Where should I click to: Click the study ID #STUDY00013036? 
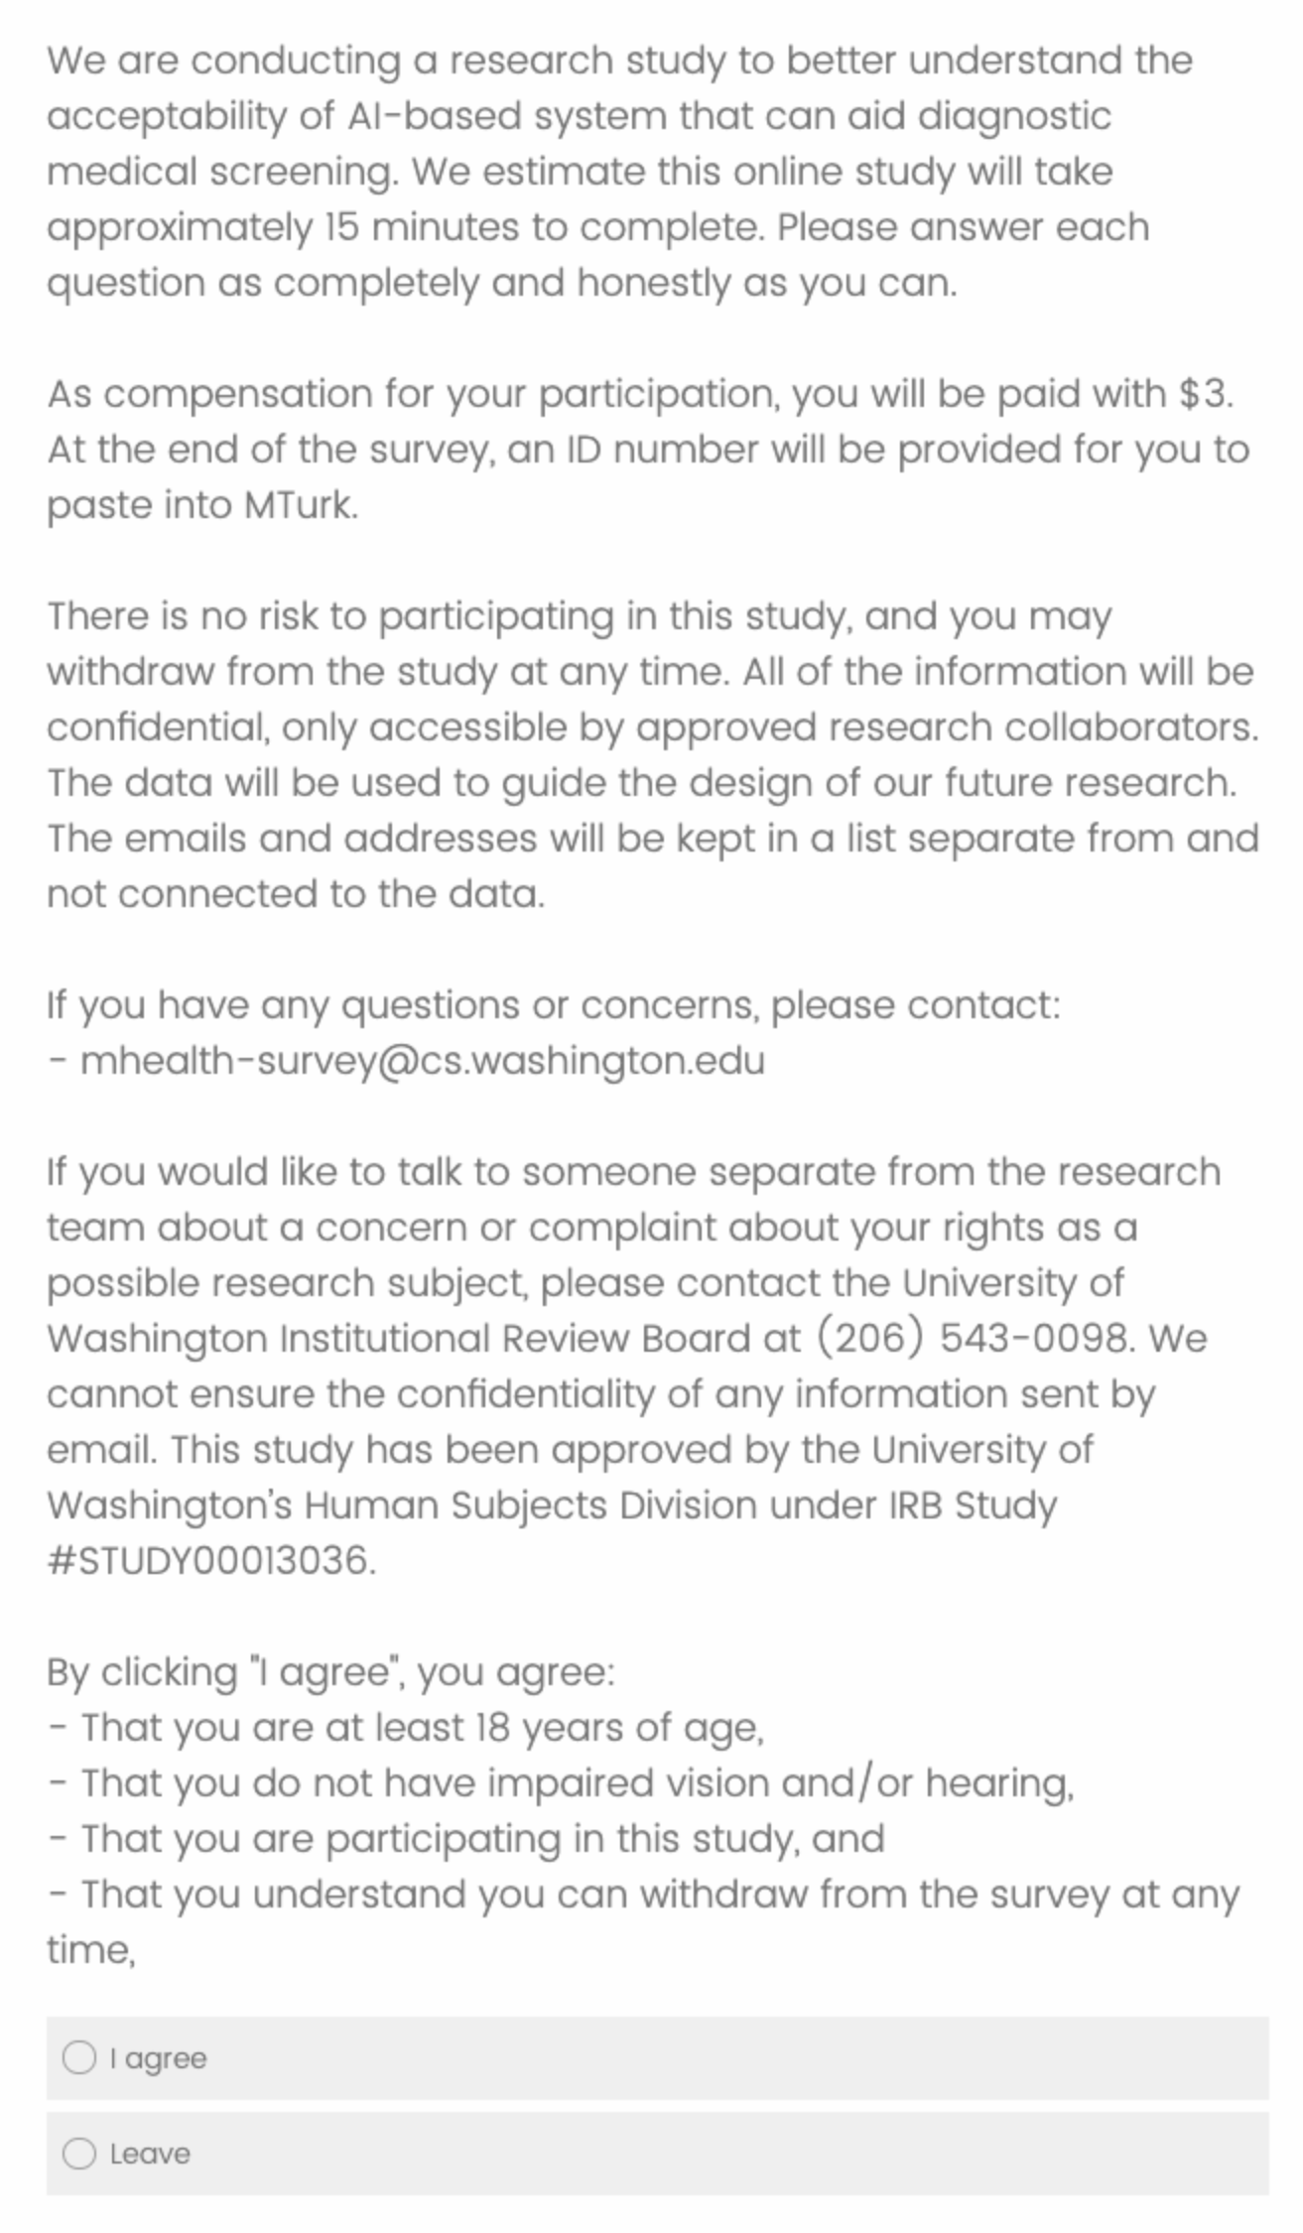pyautogui.click(x=210, y=1561)
